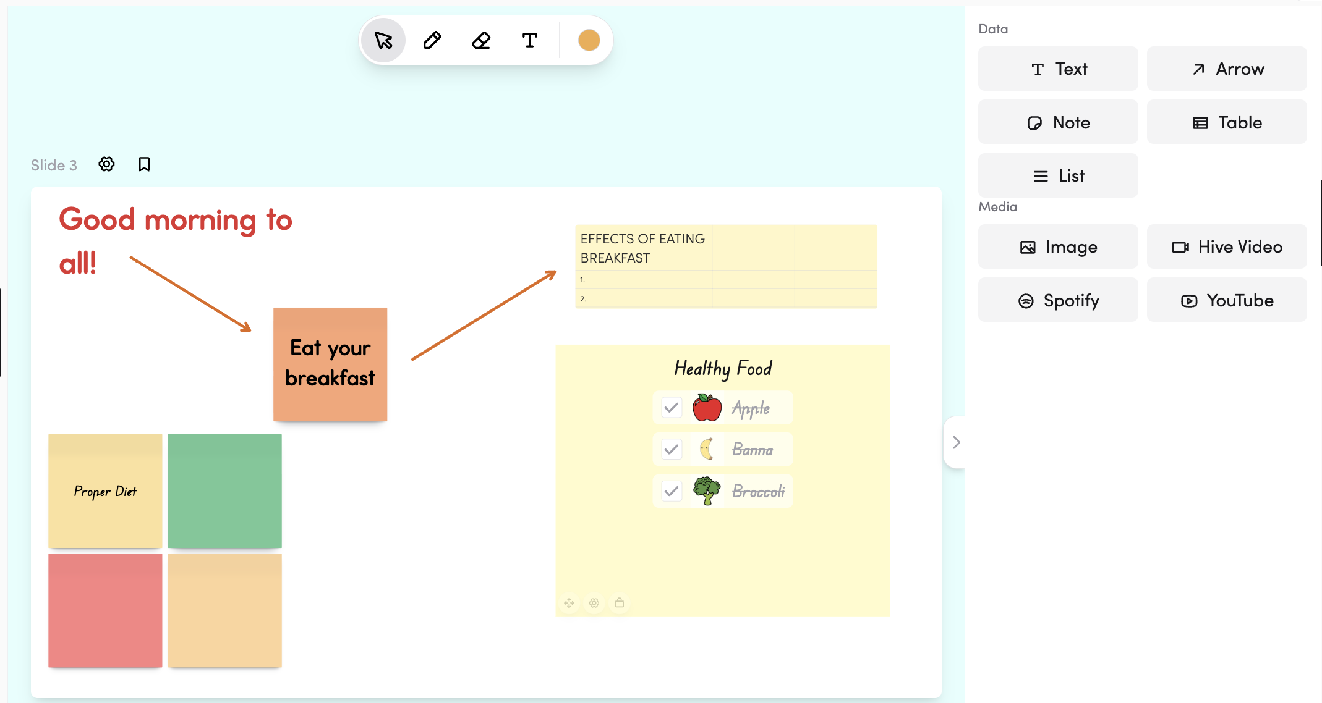Screen dimensions: 1322x703
Task: Insert a Spotify embed
Action: tap(1058, 301)
